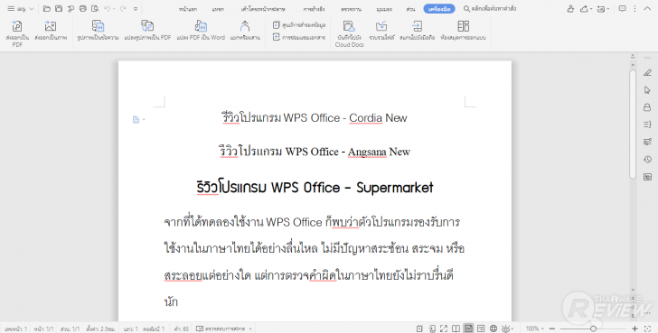Click the Redo arrow
658x333 pixels.
click(x=123, y=8)
